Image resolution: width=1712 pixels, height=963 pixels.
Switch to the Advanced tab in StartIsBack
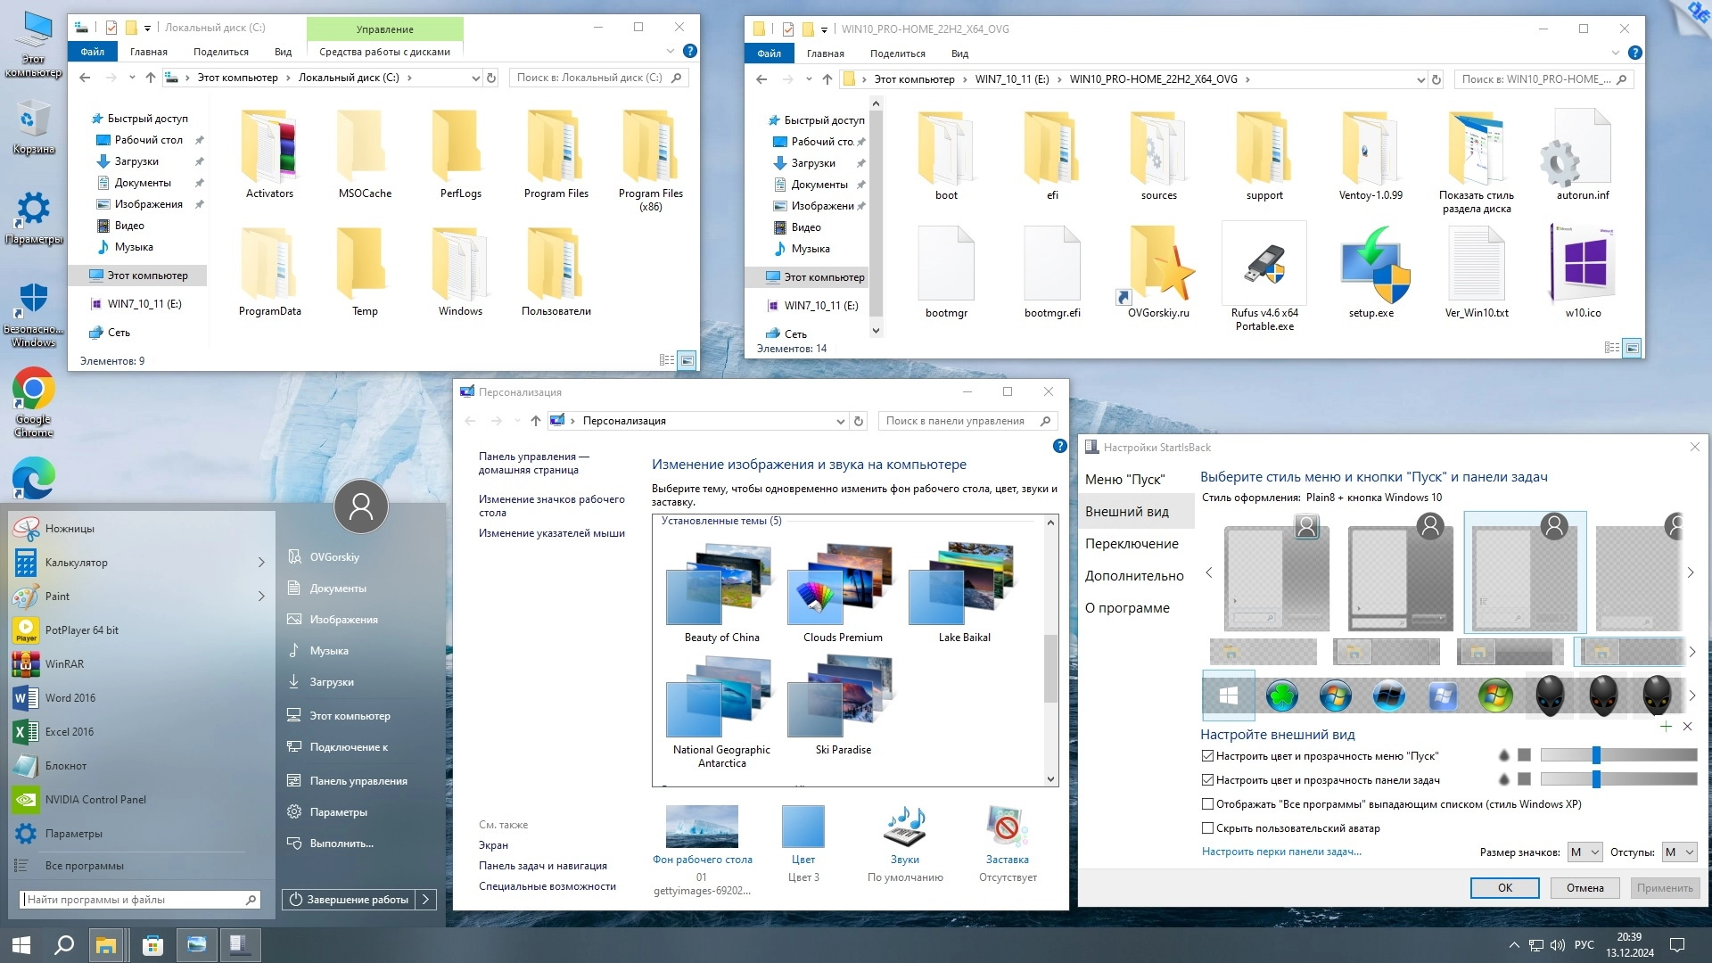click(1134, 576)
